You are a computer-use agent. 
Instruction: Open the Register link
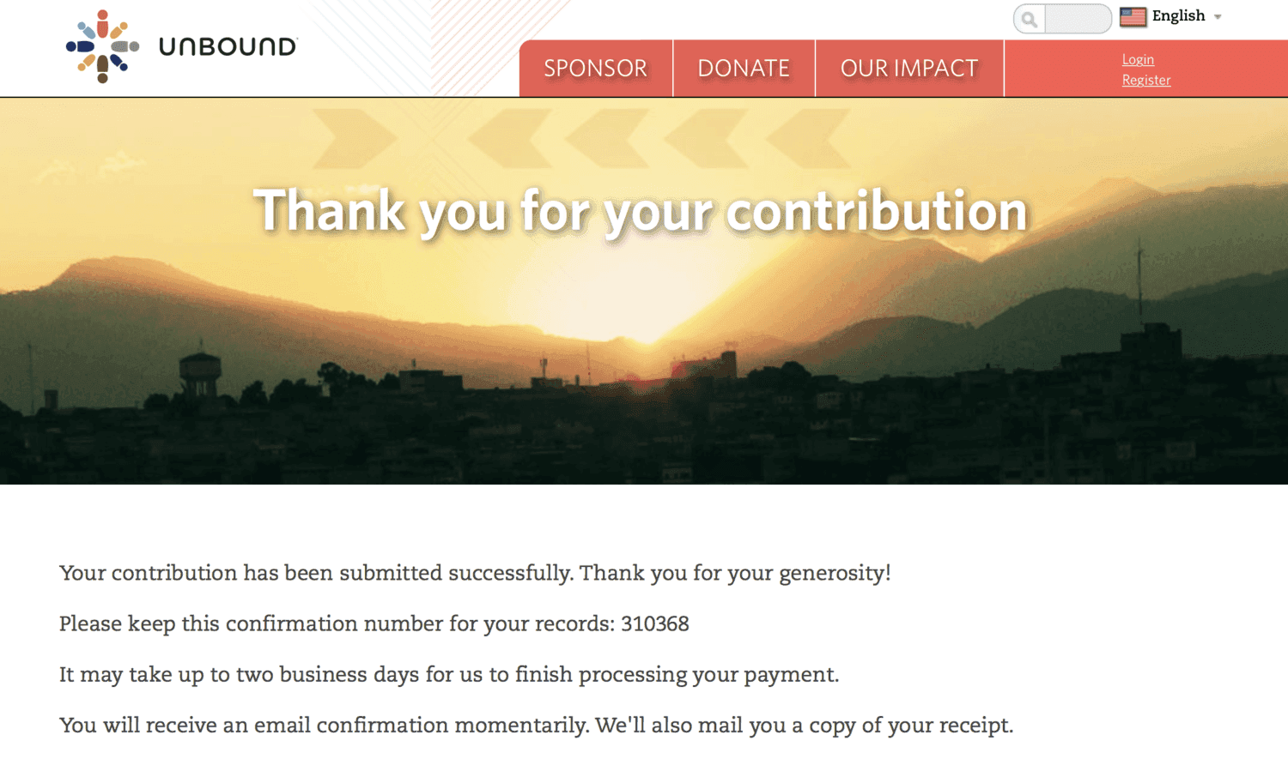click(x=1145, y=80)
